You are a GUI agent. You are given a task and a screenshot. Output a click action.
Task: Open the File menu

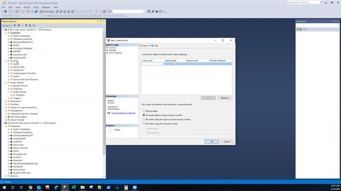3,7
